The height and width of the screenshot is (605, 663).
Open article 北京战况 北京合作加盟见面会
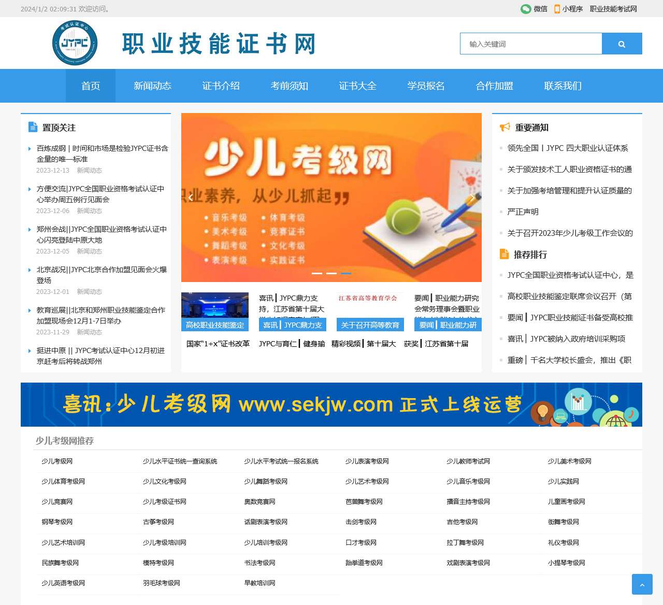tap(102, 275)
